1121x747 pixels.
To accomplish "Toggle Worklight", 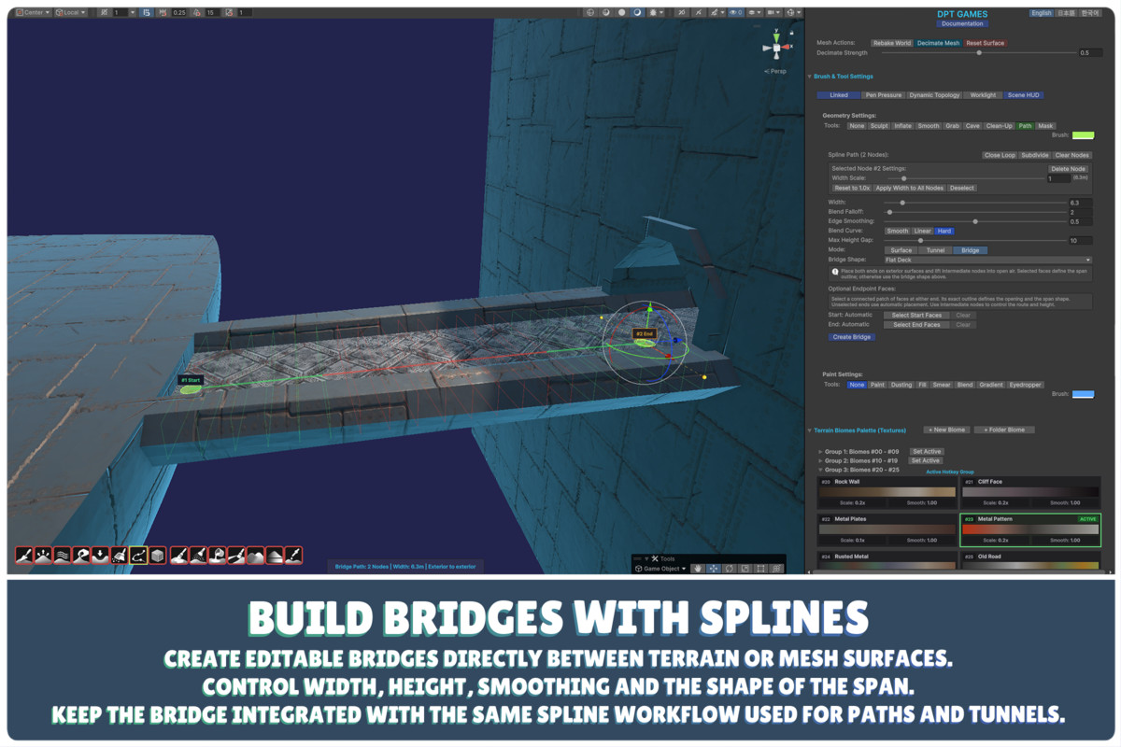I will 983,95.
